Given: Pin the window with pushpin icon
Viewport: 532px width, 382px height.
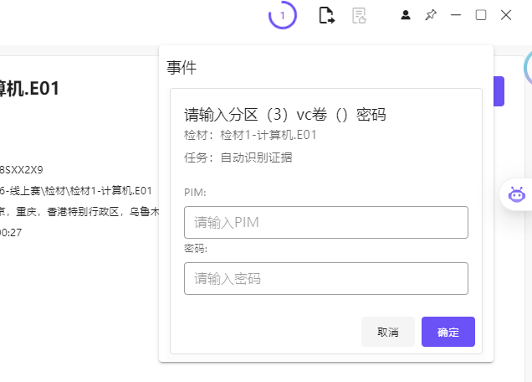Looking at the screenshot, I should [431, 15].
